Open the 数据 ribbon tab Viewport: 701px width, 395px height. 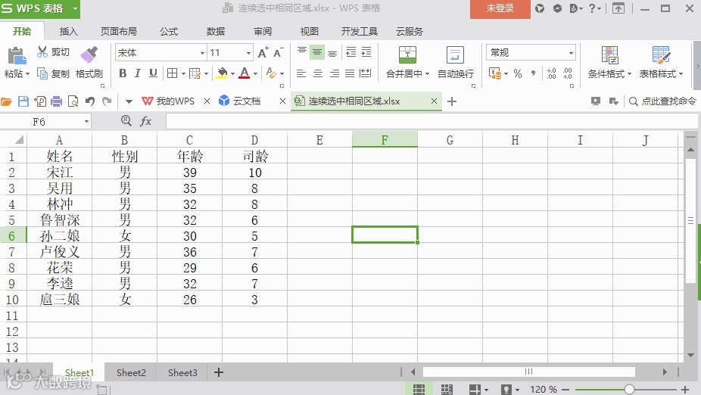pyautogui.click(x=216, y=31)
